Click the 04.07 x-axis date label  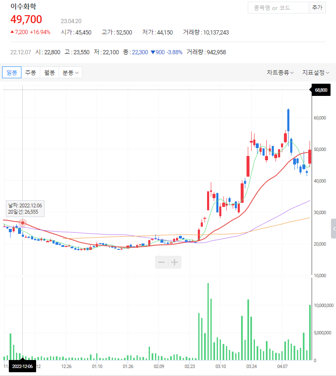click(282, 366)
